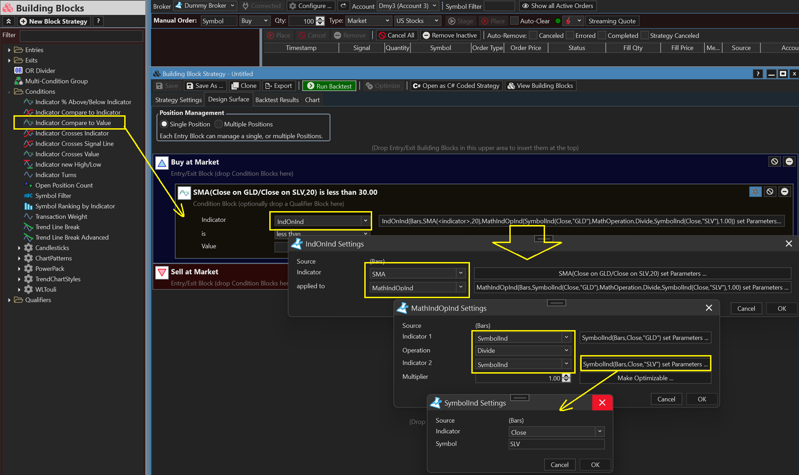Toggle the Auto-Clear checkbox
The image size is (799, 475).
point(514,21)
